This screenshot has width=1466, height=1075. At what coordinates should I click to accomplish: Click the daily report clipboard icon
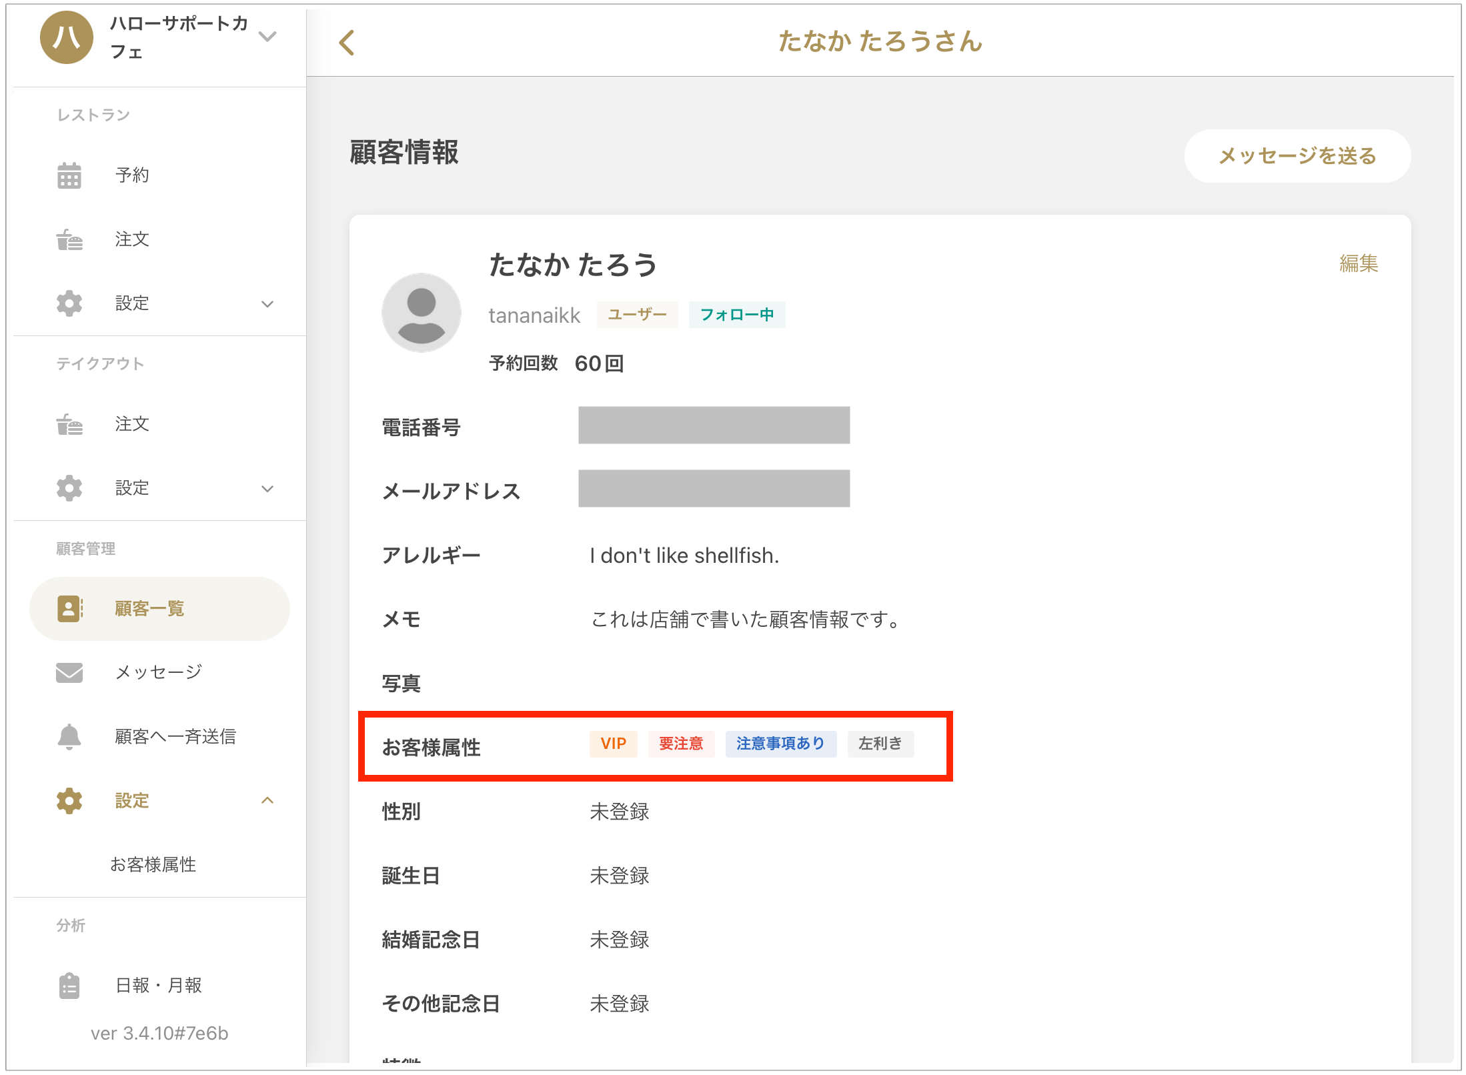[69, 986]
